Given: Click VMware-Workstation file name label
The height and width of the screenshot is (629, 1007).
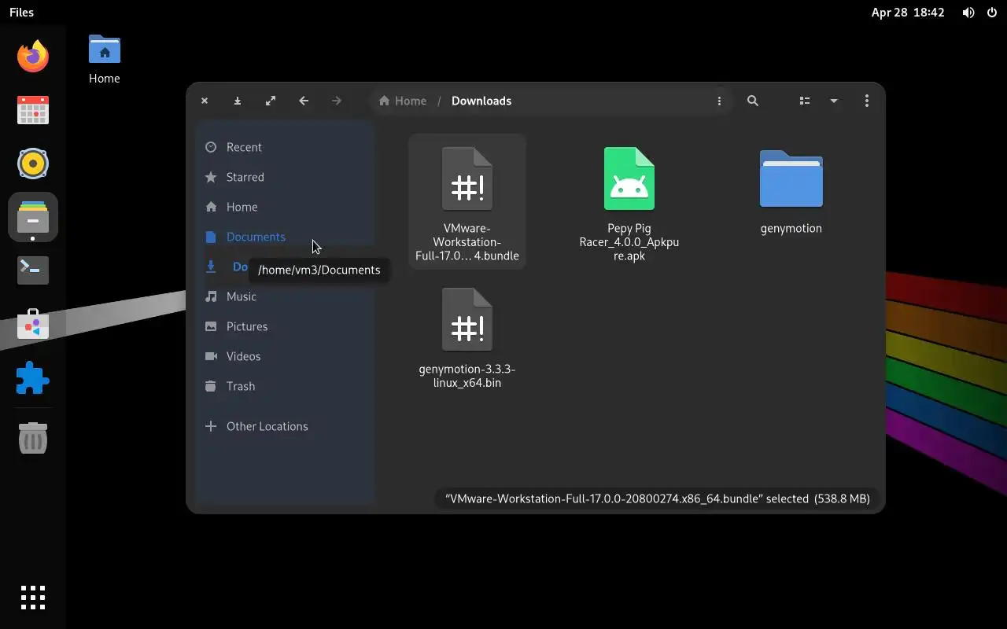Looking at the screenshot, I should [x=467, y=242].
